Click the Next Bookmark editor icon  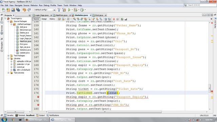coord(97,19)
